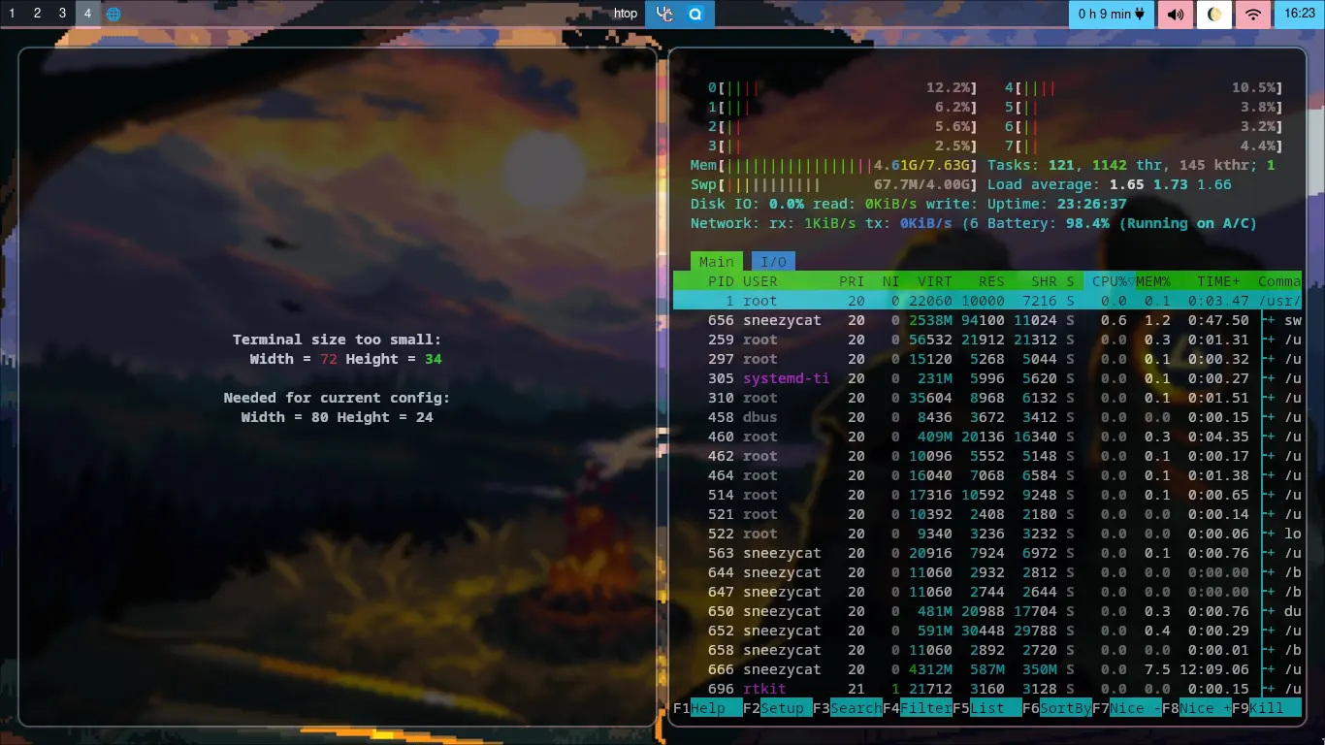
Task: Sort by the TIME+ column header
Action: pyautogui.click(x=1218, y=281)
